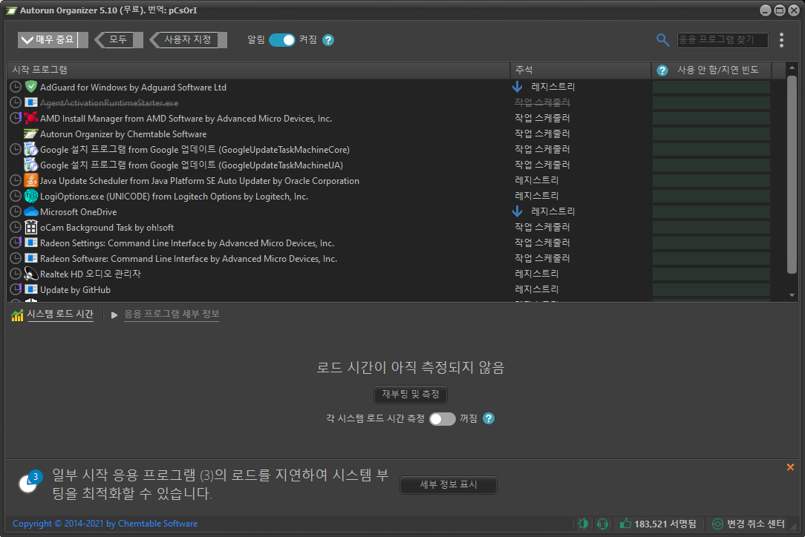This screenshot has height=537, width=805.
Task: Click the list scrollbar up arrow
Action: tap(792, 67)
